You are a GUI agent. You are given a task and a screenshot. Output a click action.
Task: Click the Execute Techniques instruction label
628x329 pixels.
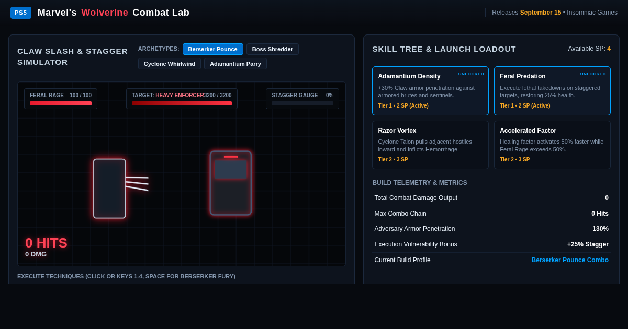click(x=126, y=276)
